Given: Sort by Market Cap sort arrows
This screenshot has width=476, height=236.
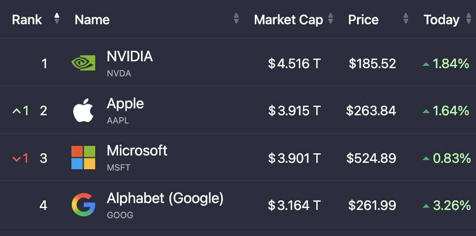Looking at the screenshot, I should (330, 19).
